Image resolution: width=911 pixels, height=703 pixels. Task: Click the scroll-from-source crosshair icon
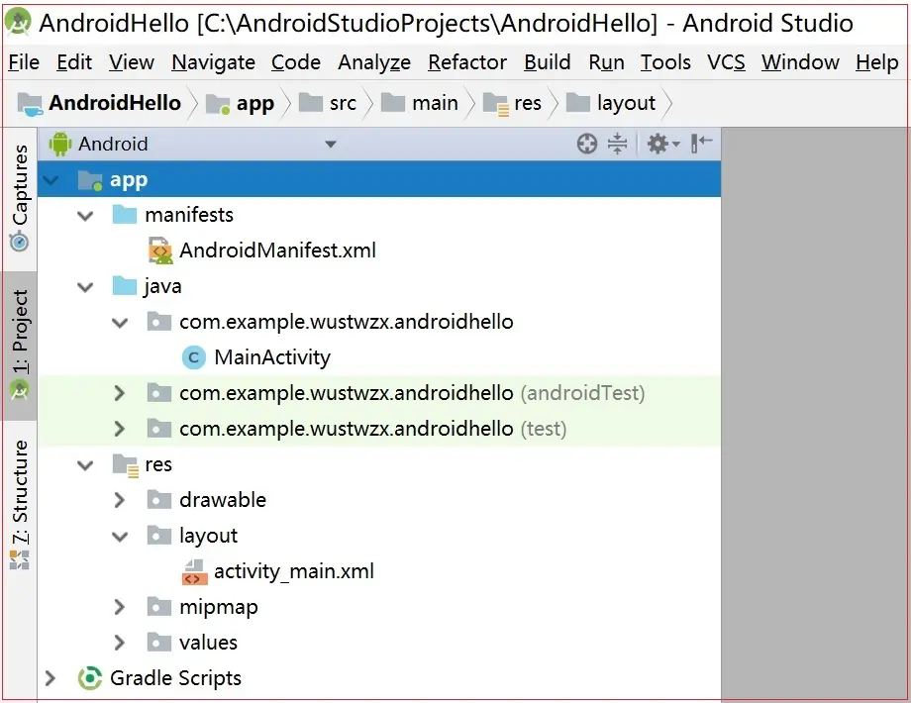point(587,144)
